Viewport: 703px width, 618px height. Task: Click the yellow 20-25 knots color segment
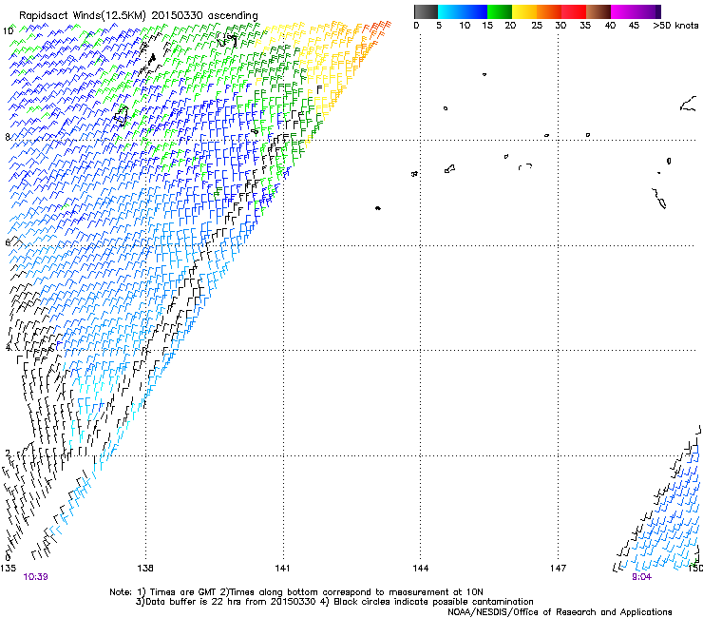tap(524, 11)
